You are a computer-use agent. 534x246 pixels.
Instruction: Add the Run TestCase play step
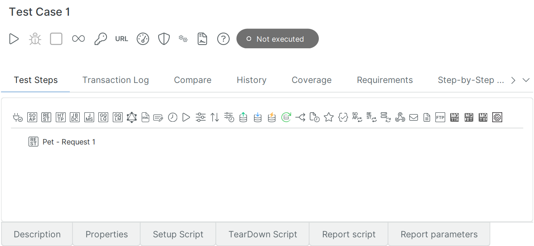pos(186,117)
